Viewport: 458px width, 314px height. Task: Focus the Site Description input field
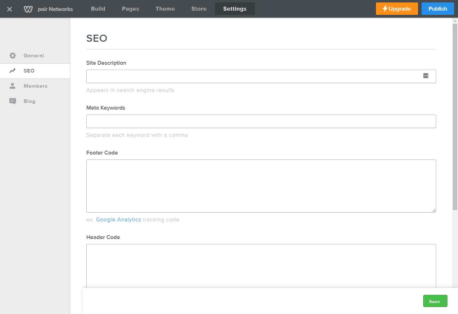click(x=261, y=76)
